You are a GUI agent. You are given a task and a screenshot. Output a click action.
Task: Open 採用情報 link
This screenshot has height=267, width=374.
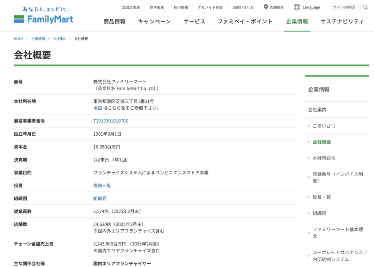(181, 7)
